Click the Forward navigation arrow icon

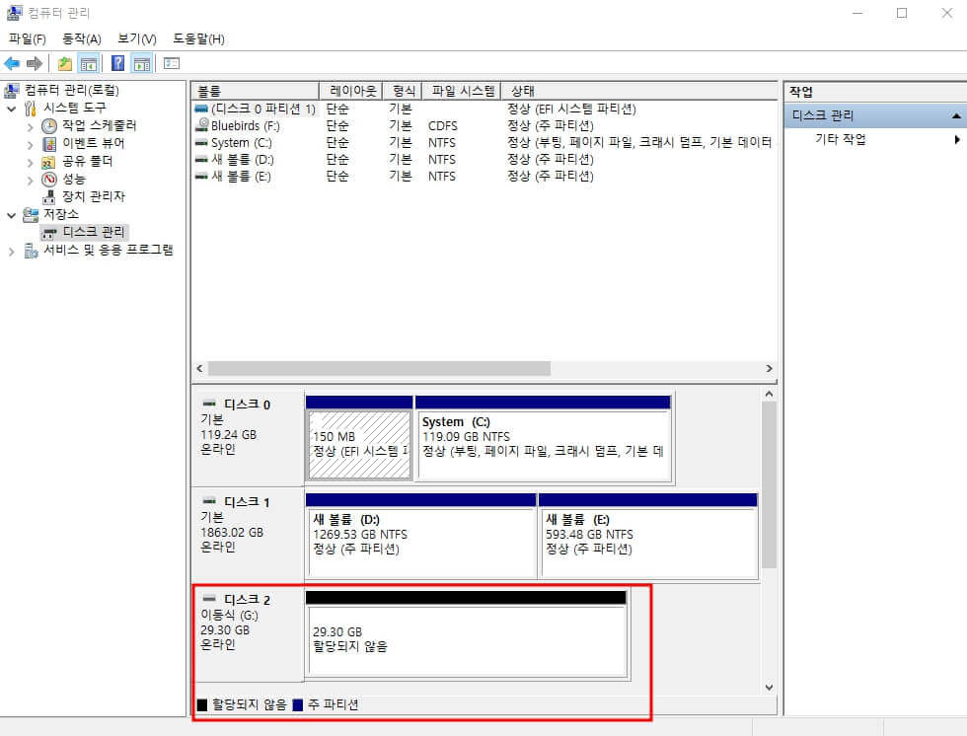click(35, 62)
